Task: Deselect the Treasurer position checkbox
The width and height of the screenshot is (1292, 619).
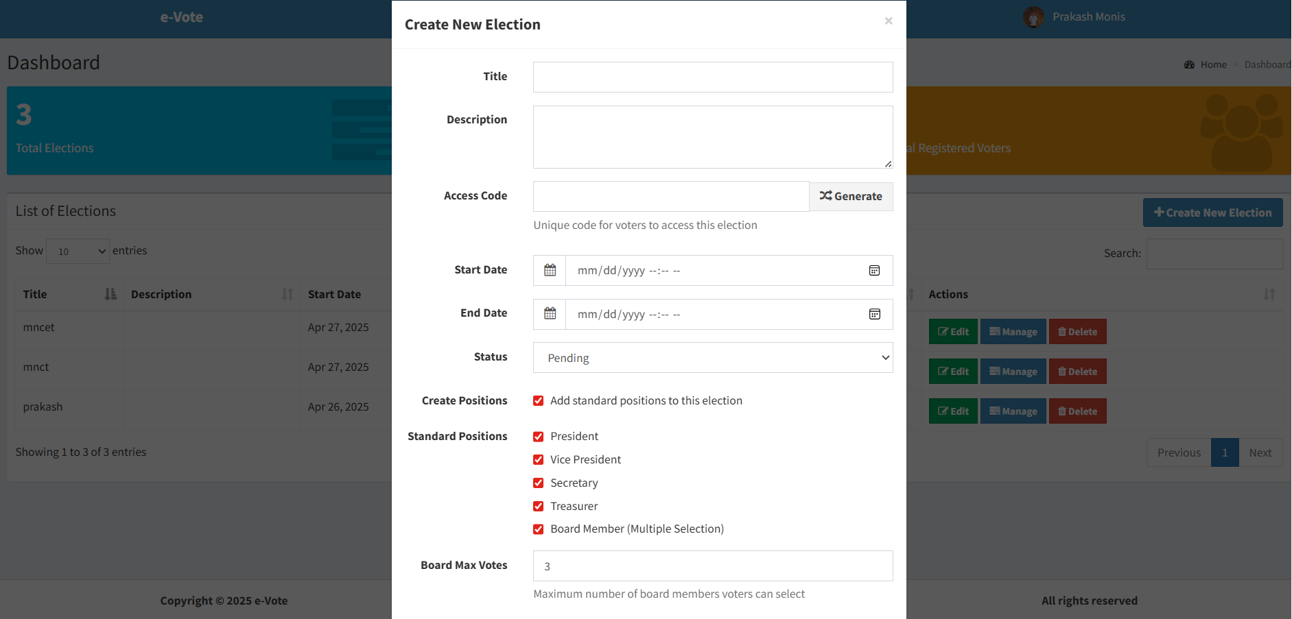Action: [x=539, y=507]
